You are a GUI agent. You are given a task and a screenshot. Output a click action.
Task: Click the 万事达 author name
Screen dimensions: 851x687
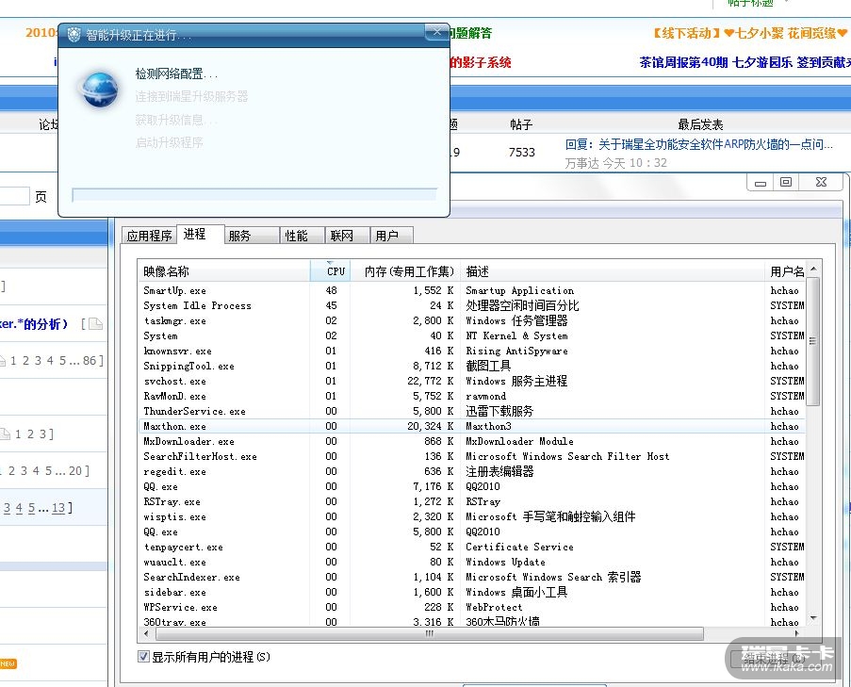click(x=581, y=163)
